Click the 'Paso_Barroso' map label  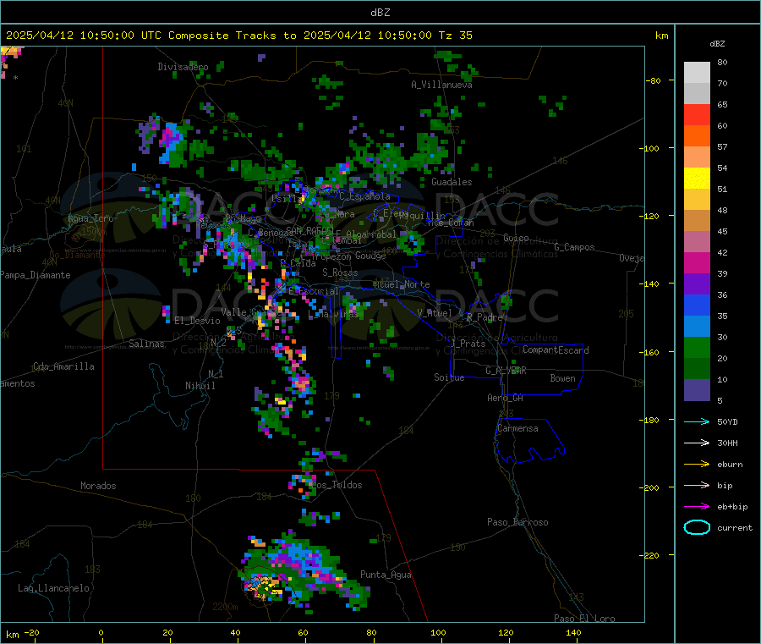[x=517, y=522]
